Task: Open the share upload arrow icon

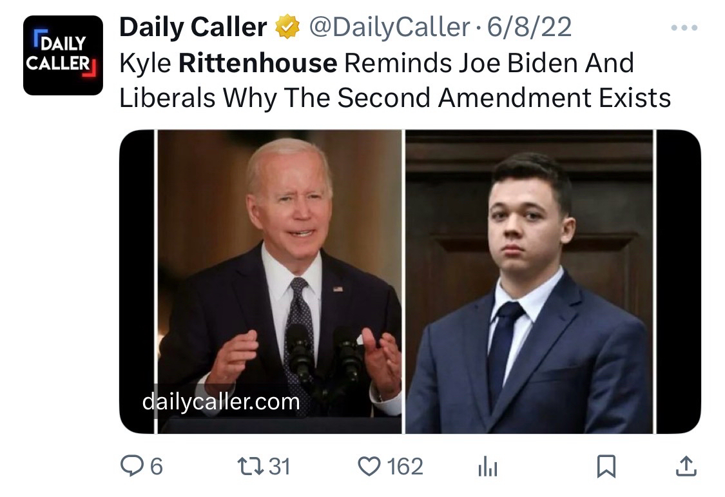Action: pyautogui.click(x=686, y=466)
